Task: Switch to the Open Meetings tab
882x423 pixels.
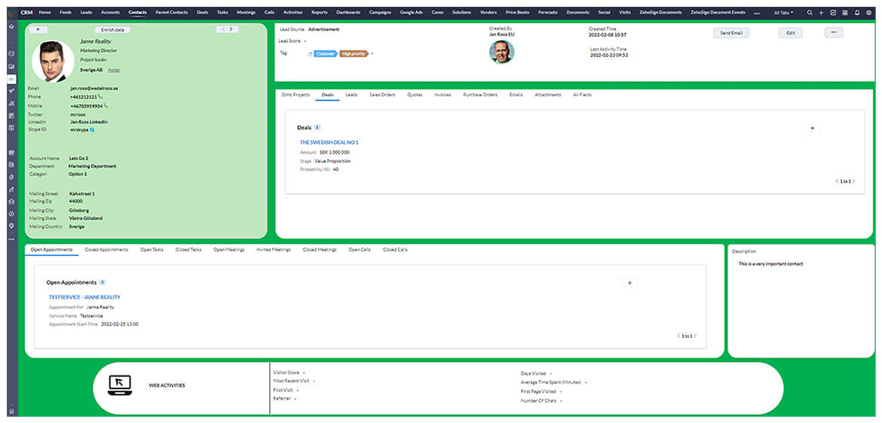Action: [x=229, y=249]
